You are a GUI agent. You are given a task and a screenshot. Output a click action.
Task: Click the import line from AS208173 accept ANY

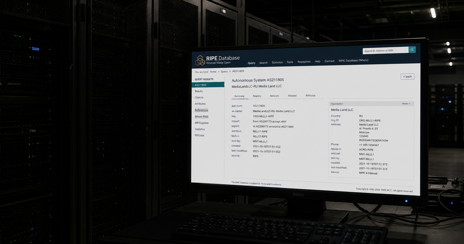pyautogui.click(x=270, y=121)
